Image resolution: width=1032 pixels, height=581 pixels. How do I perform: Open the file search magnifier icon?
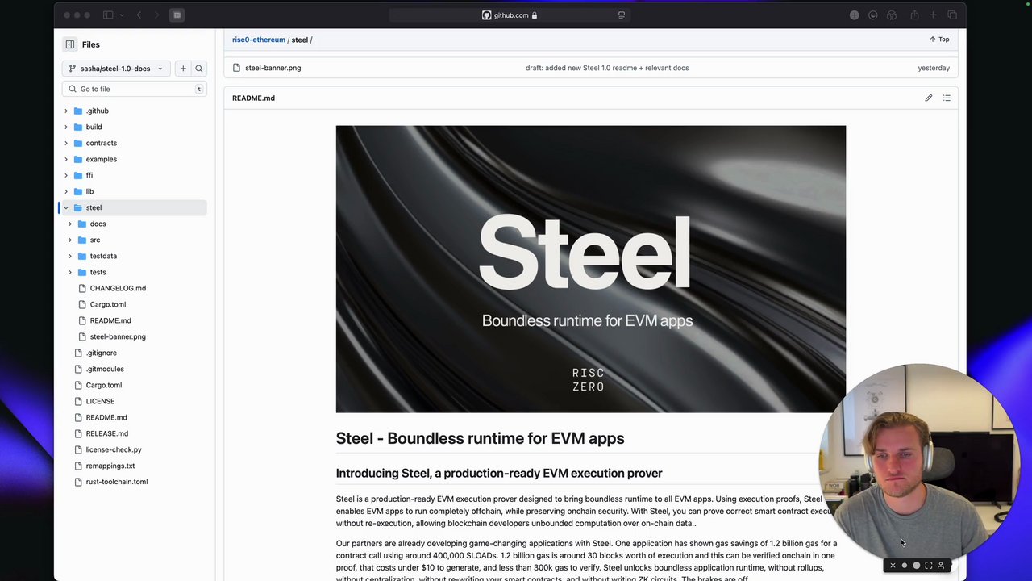point(199,69)
